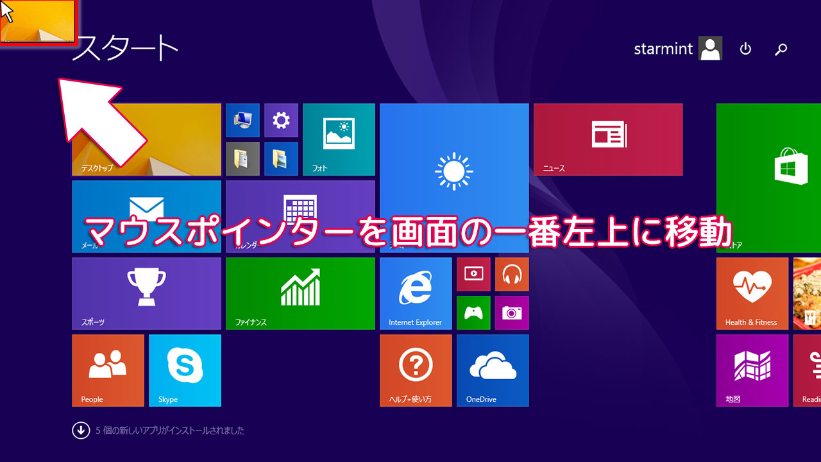Open the Weather tile with sun icon

pos(454,178)
